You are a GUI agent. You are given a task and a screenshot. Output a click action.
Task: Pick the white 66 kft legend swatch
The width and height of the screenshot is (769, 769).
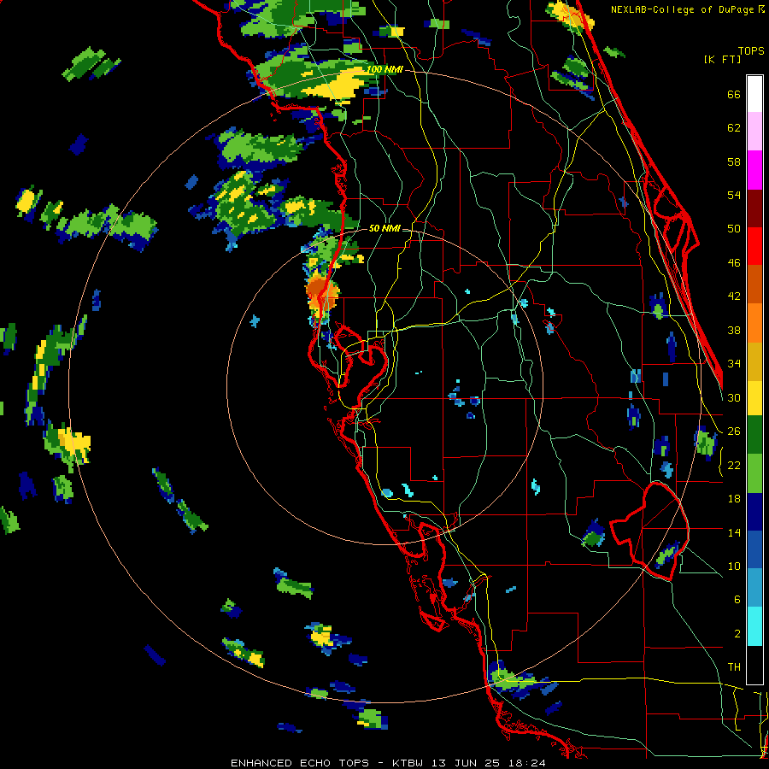[x=754, y=94]
